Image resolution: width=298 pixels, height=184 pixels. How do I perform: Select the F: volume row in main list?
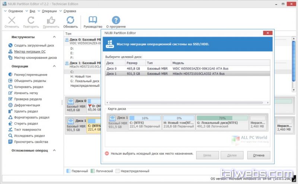tap(72, 58)
